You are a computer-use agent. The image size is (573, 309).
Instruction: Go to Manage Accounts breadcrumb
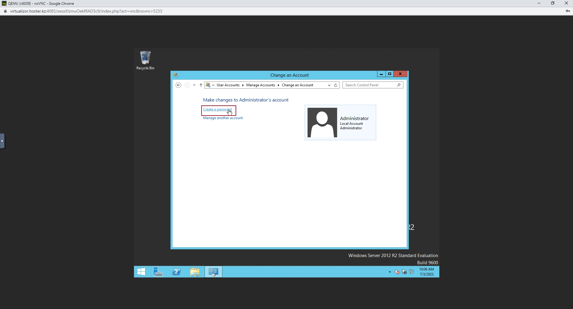[260, 85]
